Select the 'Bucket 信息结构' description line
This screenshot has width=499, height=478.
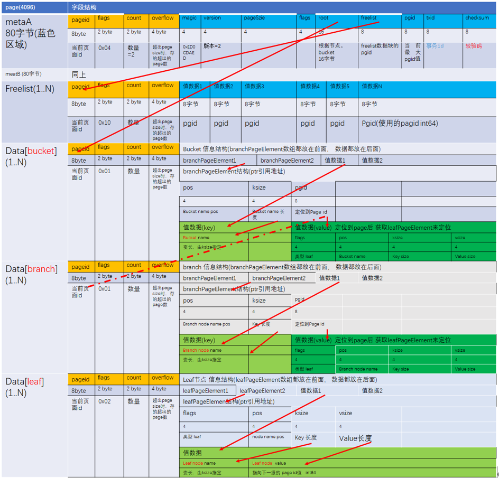(x=338, y=149)
